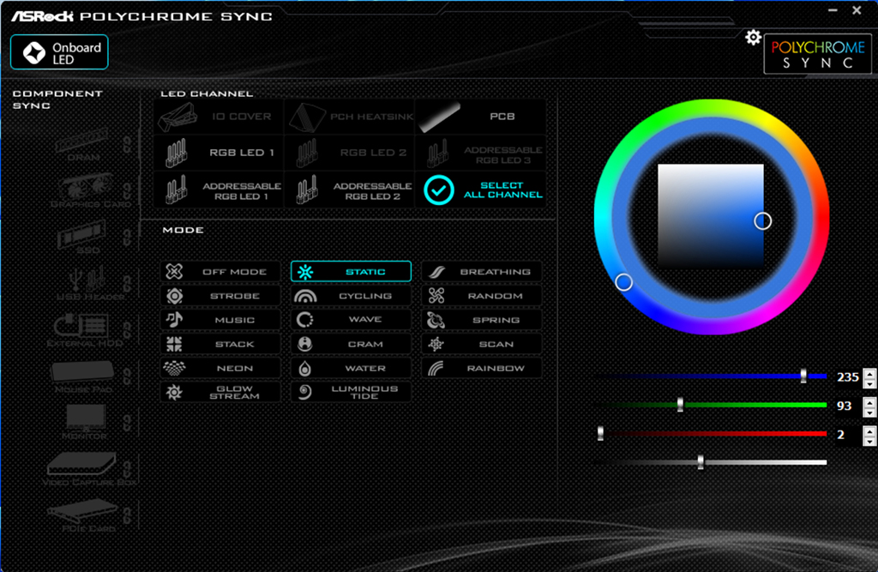Select the Wave lighting mode

coord(351,320)
